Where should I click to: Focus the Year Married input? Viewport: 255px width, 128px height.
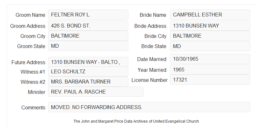210,70
